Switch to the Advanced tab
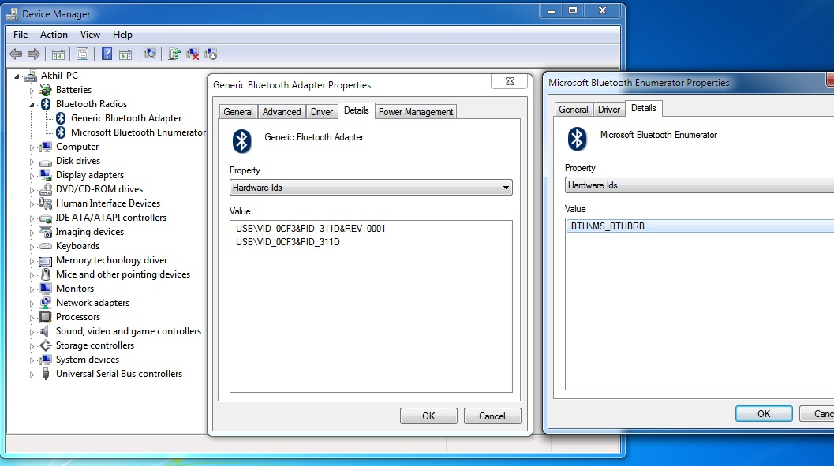 pos(282,112)
